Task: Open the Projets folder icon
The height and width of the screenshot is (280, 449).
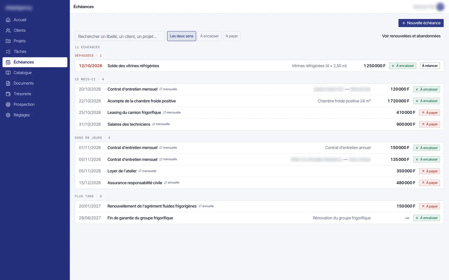Action: click(x=8, y=41)
